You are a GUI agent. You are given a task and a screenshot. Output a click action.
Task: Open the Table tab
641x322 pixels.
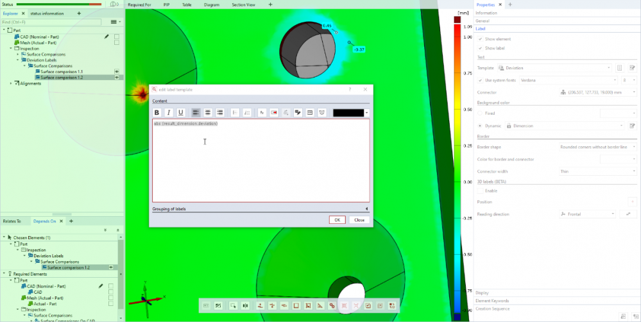[x=187, y=5]
